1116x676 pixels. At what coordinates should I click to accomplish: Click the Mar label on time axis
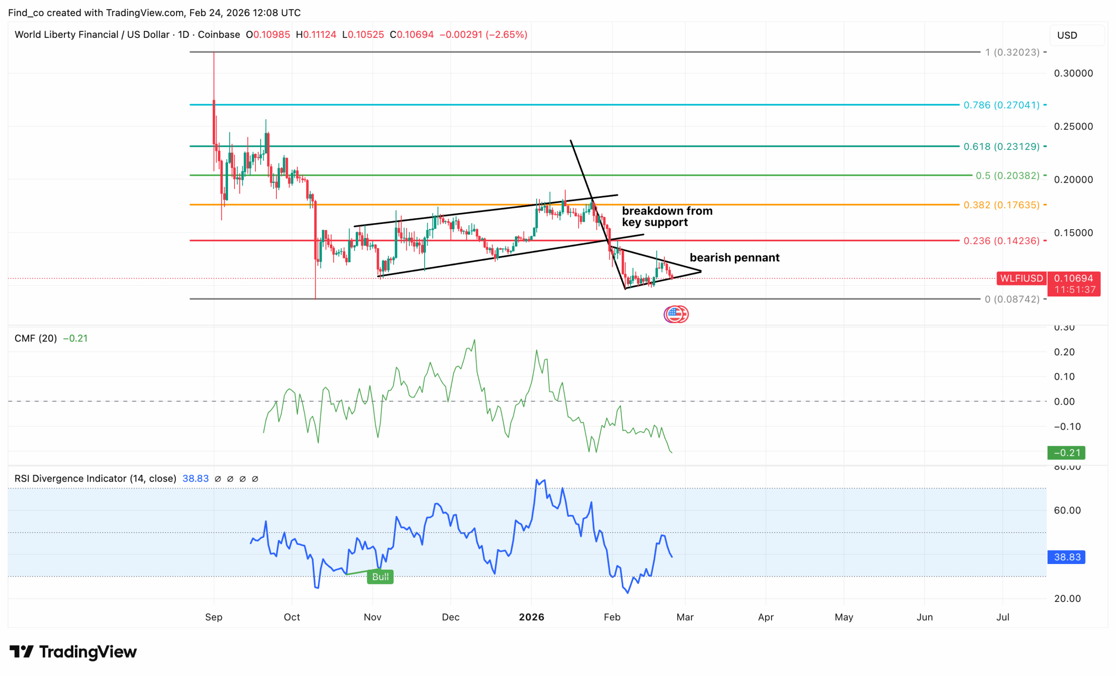click(685, 617)
